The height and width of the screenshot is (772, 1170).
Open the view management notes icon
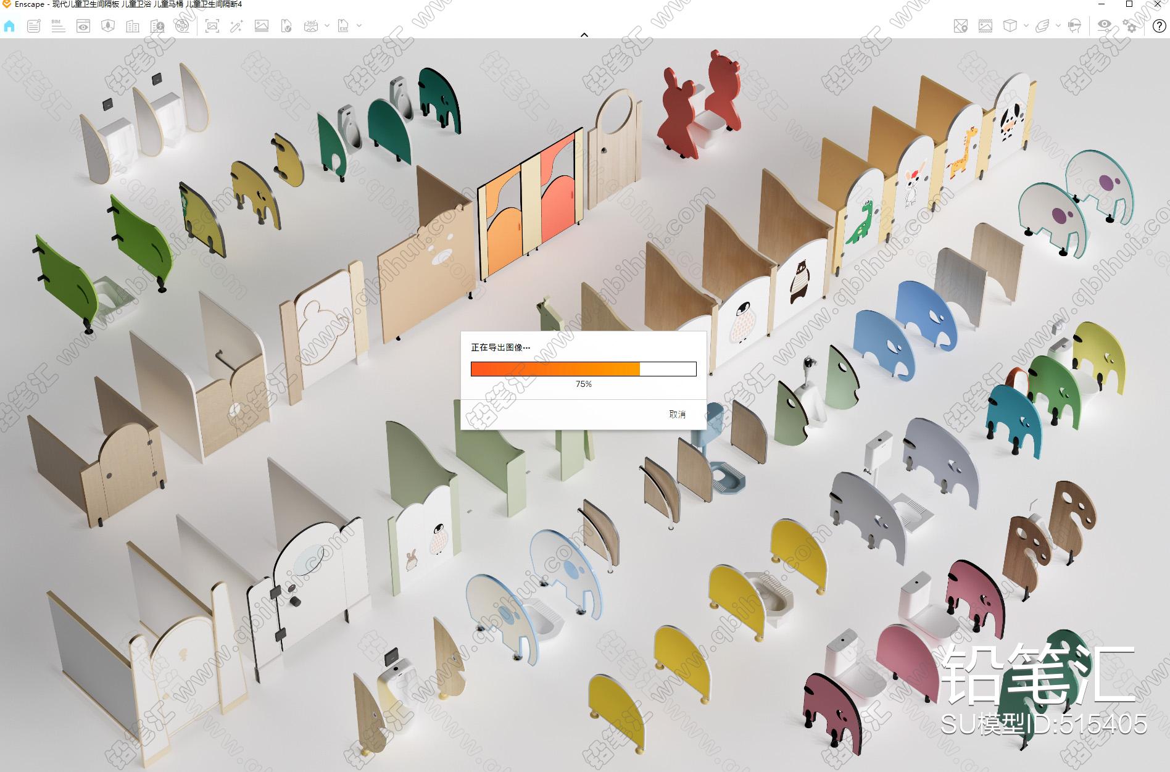coord(34,26)
